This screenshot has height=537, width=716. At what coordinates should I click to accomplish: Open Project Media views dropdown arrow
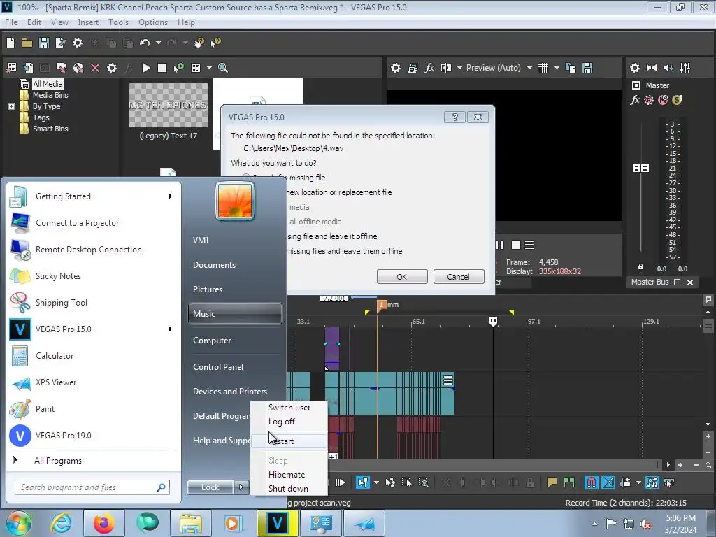(209, 68)
